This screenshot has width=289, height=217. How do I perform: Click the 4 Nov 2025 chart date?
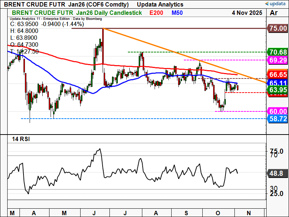(x=247, y=13)
